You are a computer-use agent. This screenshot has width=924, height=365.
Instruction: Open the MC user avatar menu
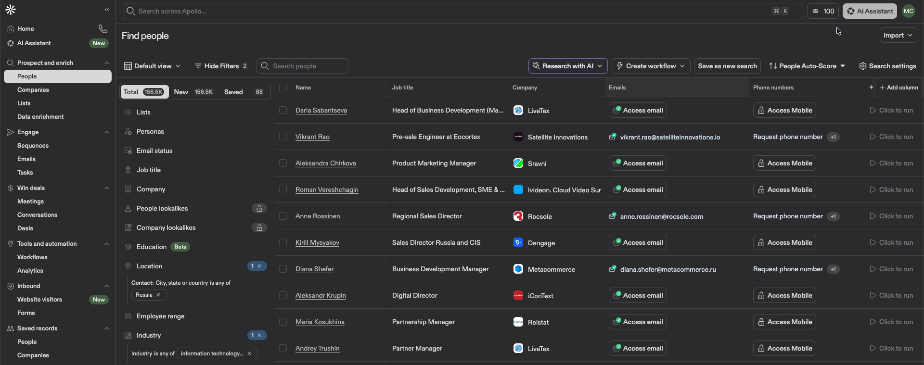click(909, 11)
